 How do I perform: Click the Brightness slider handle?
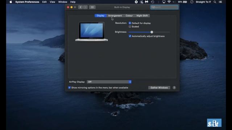(152, 32)
